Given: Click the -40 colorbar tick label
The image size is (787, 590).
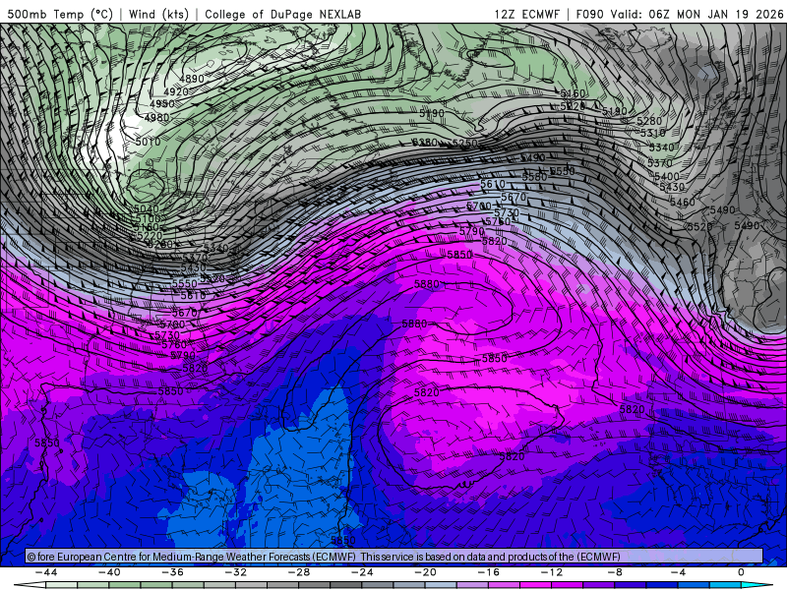Looking at the screenshot, I should point(109,572).
